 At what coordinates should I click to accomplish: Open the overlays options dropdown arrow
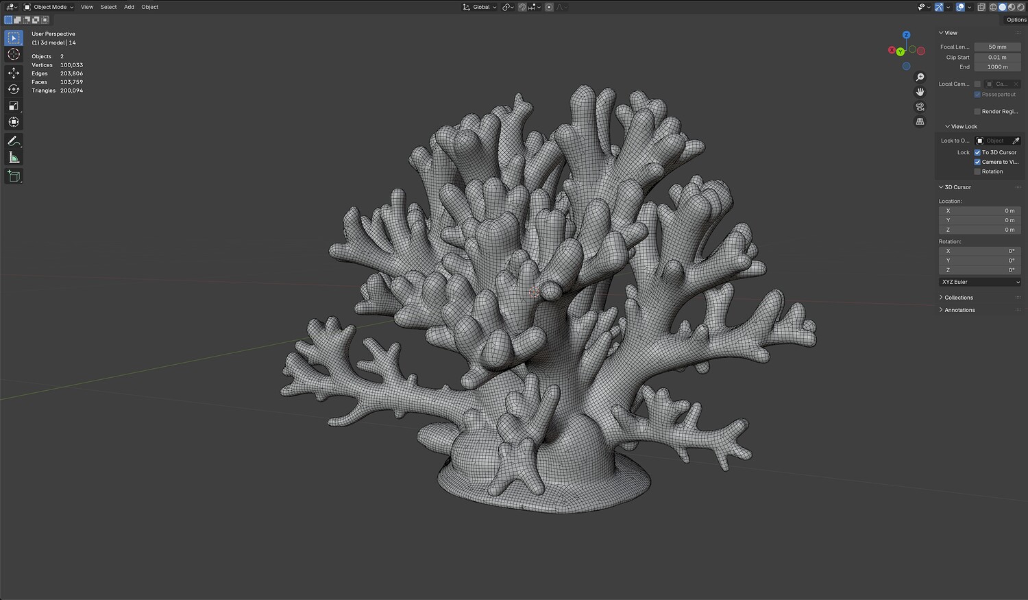click(969, 7)
